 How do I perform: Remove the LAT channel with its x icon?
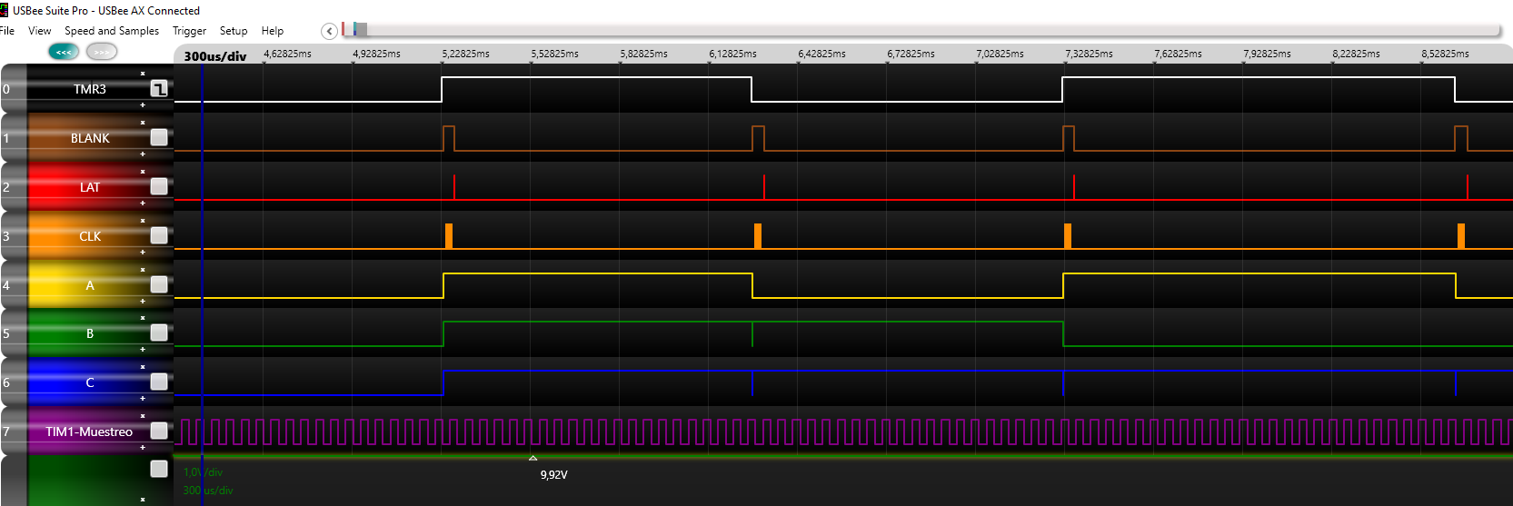(x=143, y=172)
